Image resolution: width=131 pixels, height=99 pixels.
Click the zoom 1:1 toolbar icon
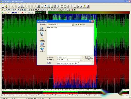72,7
